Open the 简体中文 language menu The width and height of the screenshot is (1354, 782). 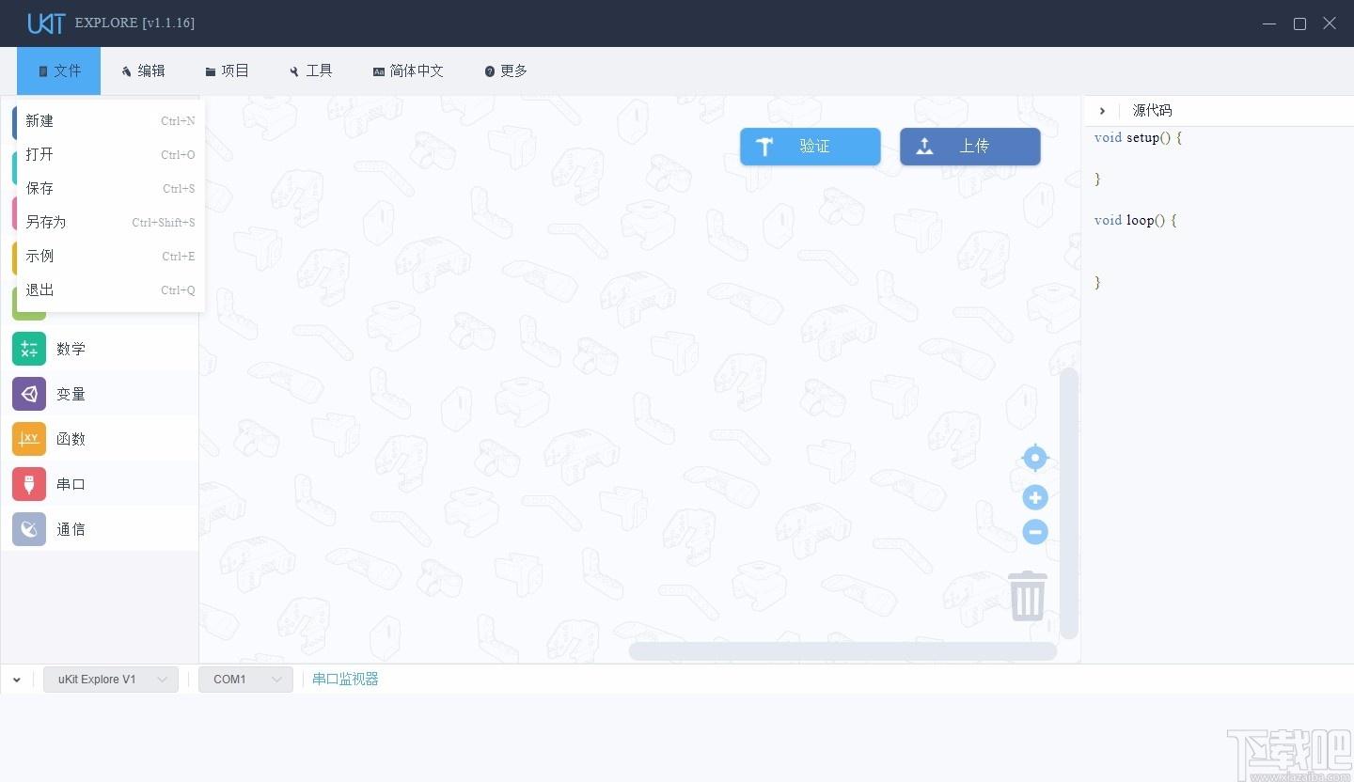pos(408,71)
